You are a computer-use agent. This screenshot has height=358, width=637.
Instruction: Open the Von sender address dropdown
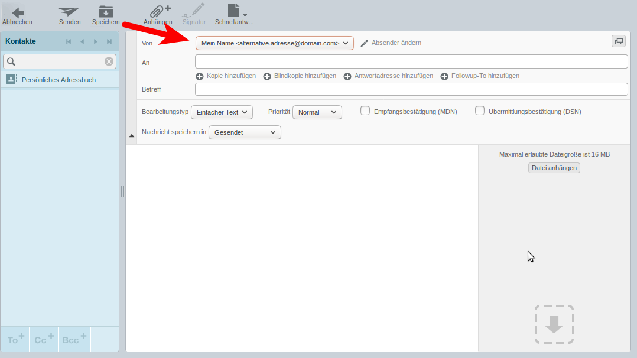tap(274, 43)
